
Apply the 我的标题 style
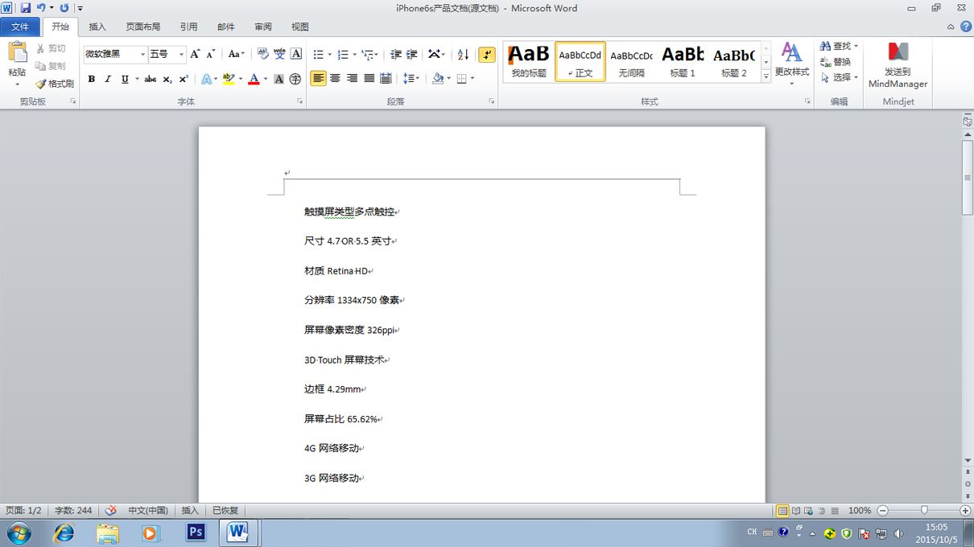pyautogui.click(x=529, y=62)
